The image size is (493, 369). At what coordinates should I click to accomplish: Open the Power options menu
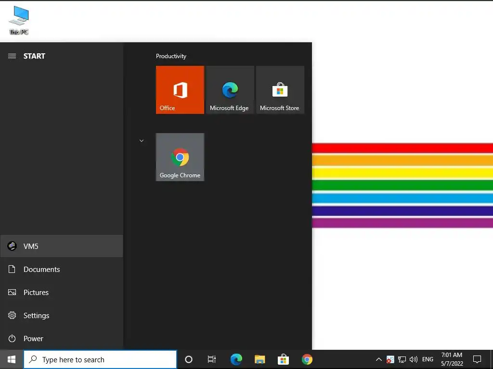click(x=62, y=339)
